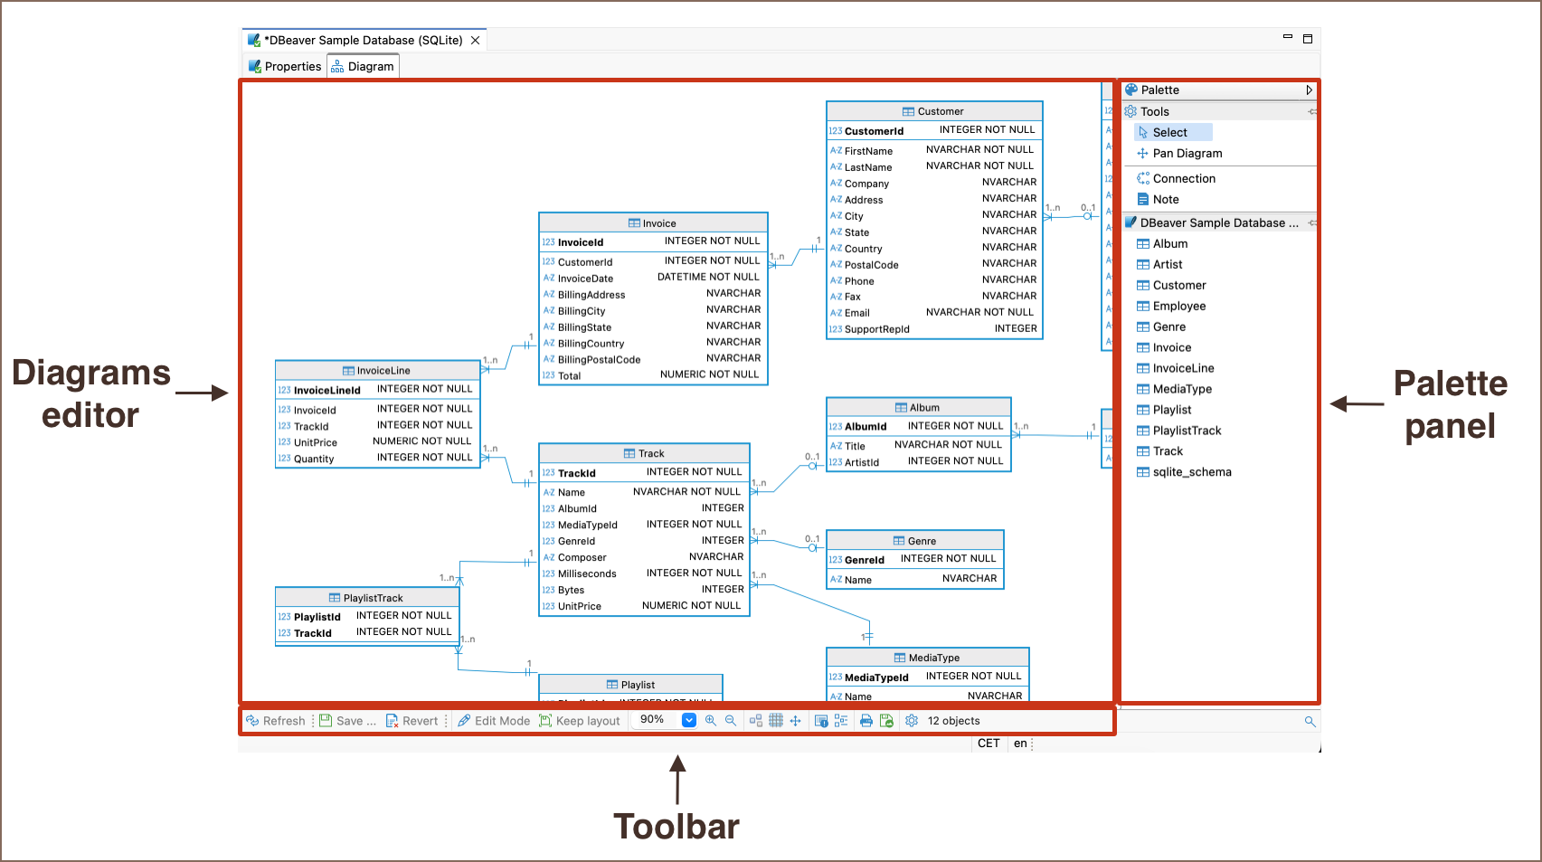Click the search magnifier icon below palette
This screenshot has height=862, width=1542.
click(1310, 721)
